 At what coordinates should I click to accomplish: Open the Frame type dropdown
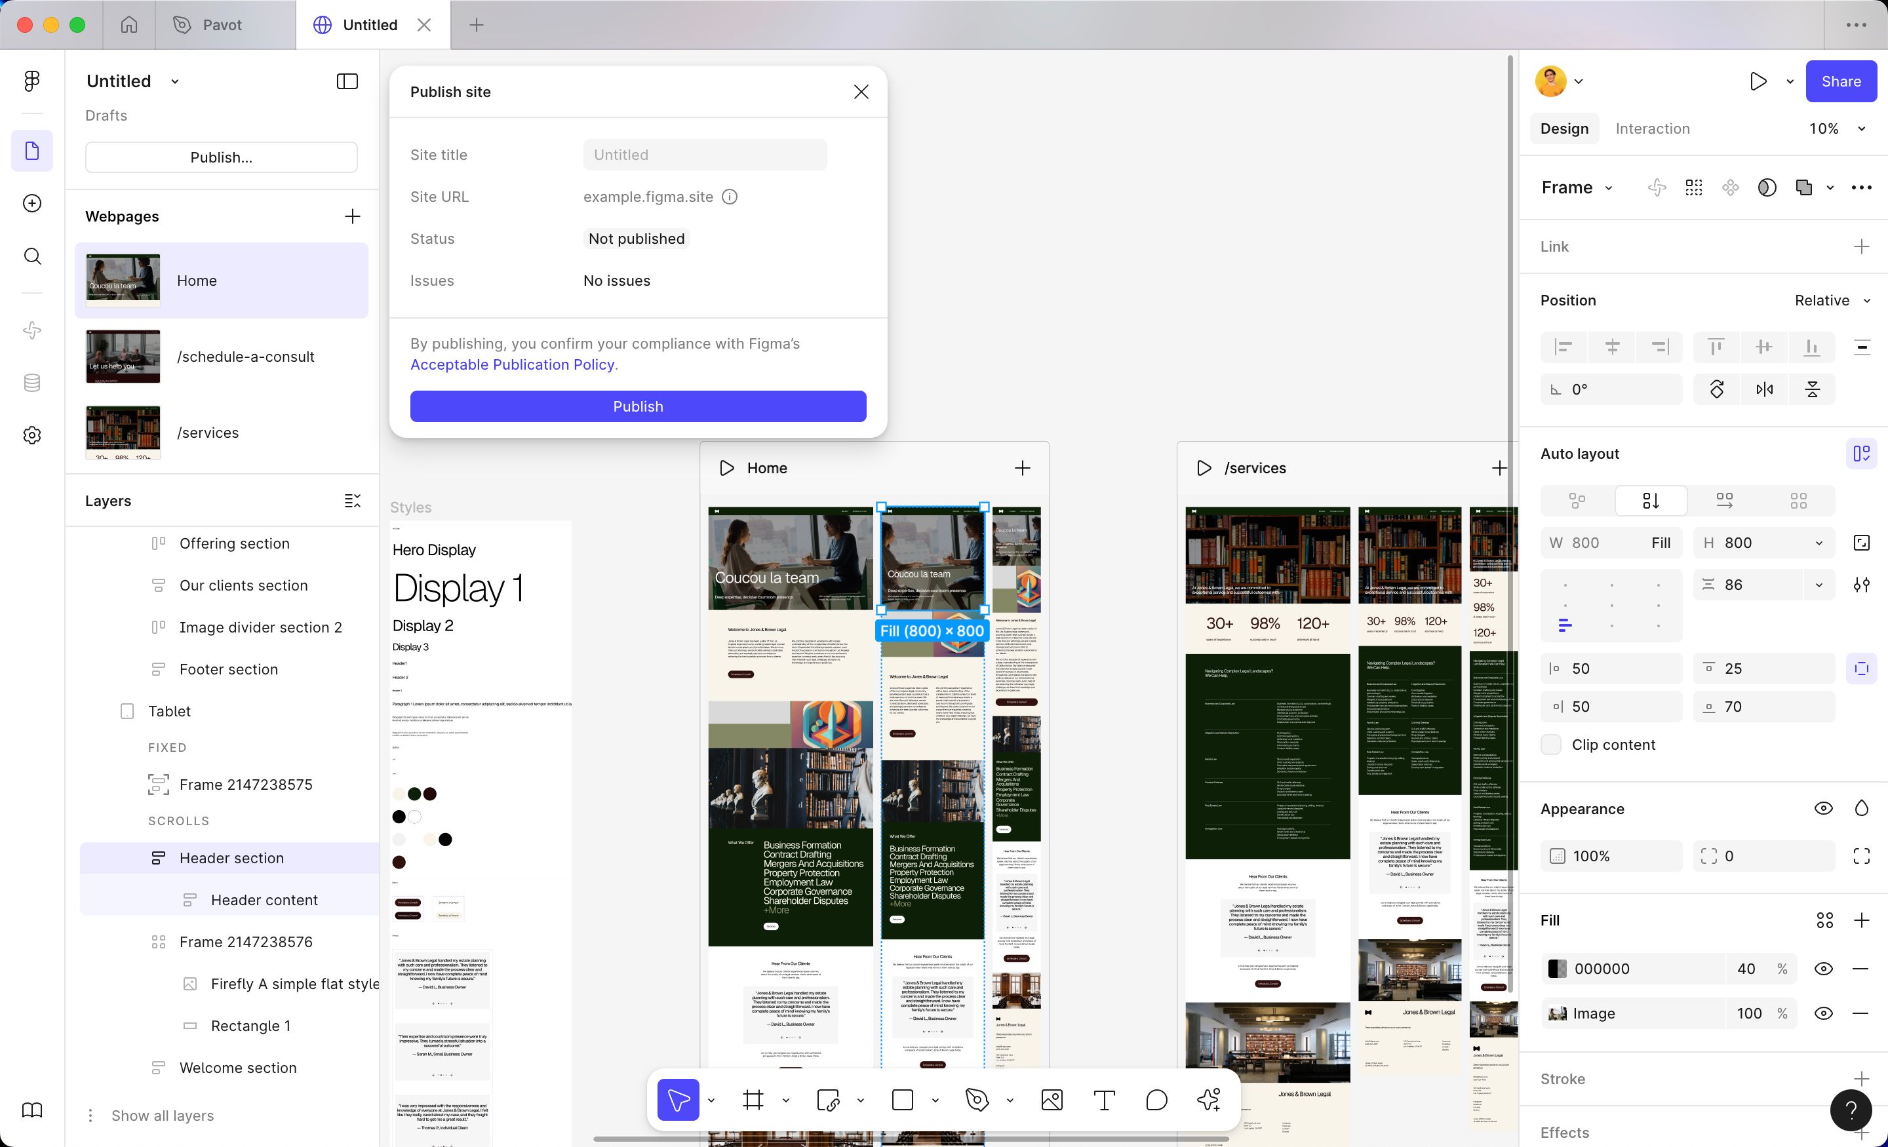(1608, 187)
